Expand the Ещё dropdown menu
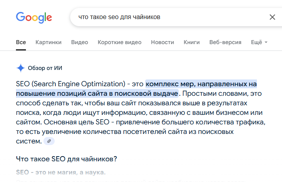 259,42
